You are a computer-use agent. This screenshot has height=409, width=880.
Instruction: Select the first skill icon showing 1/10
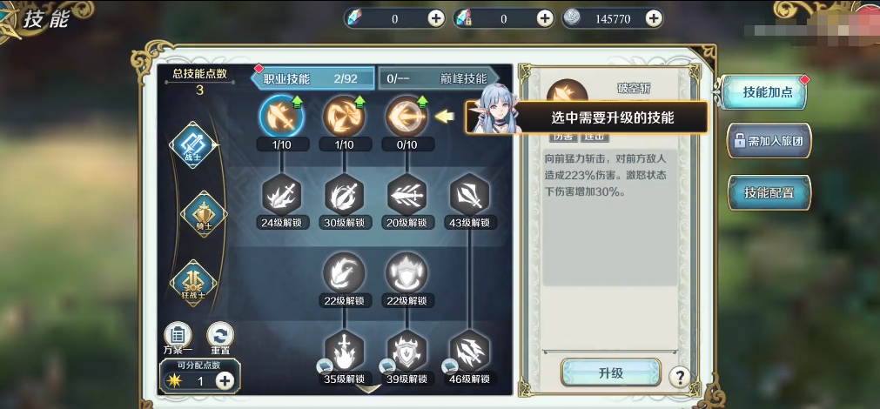click(282, 116)
